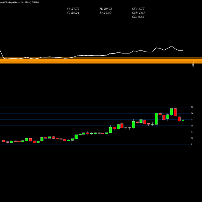Click the 29 price axis label
Viewport: 202px width, 202px height.
click(x=192, y=120)
